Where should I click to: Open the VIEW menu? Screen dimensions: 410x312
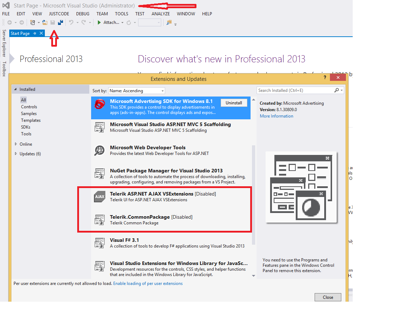pos(37,14)
